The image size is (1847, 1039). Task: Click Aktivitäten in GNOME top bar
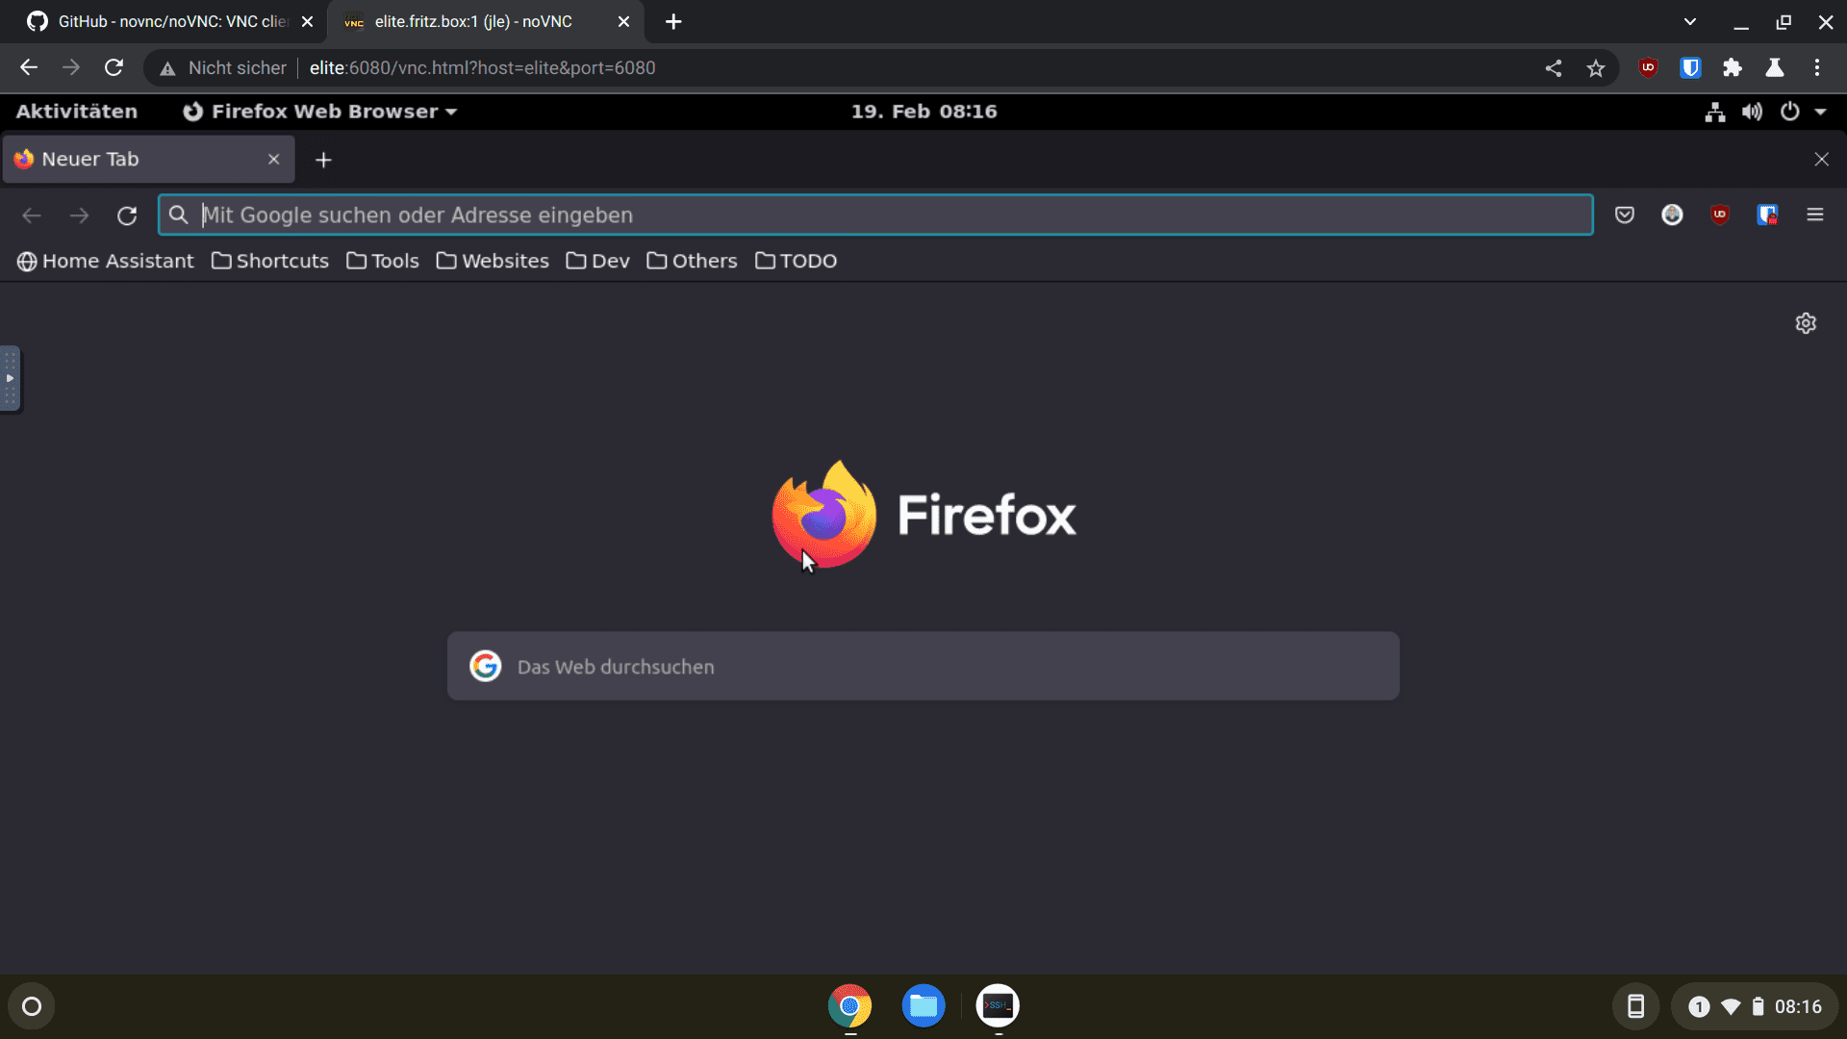(76, 112)
